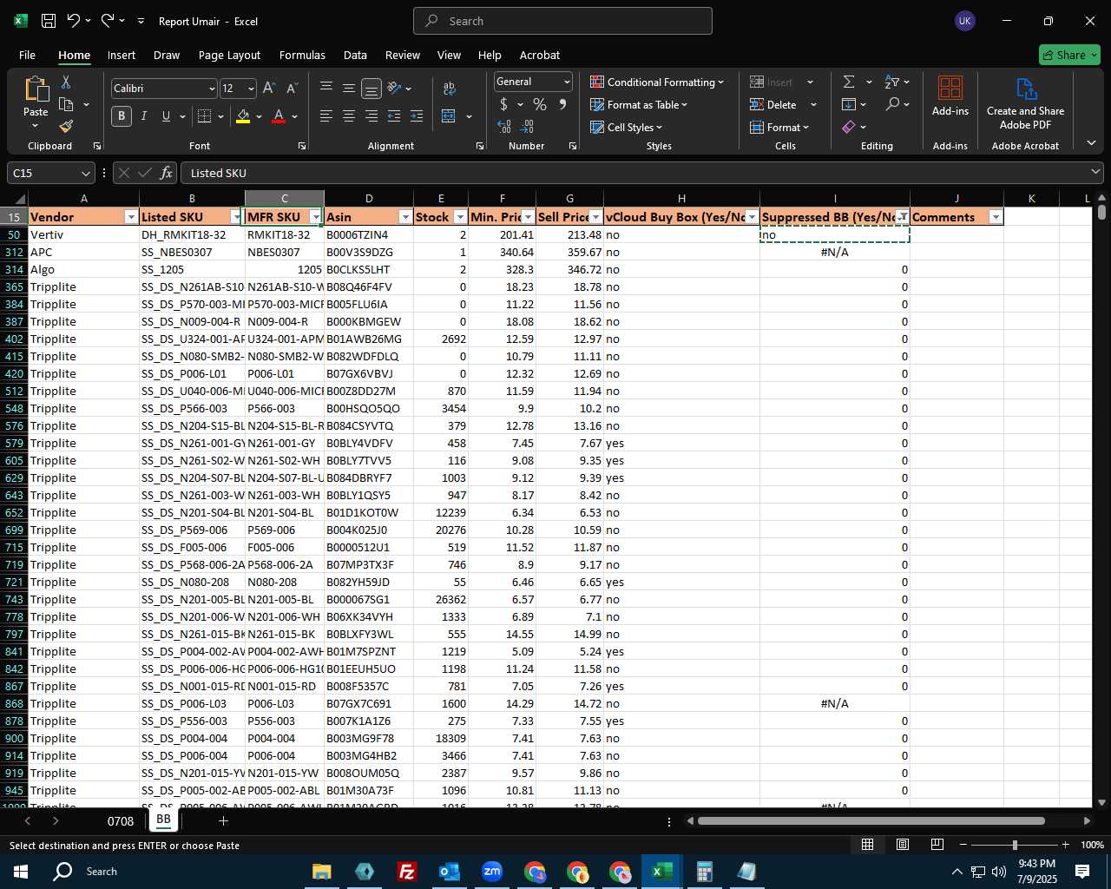Switch to Page Layout view
The width and height of the screenshot is (1111, 889).
click(x=903, y=845)
